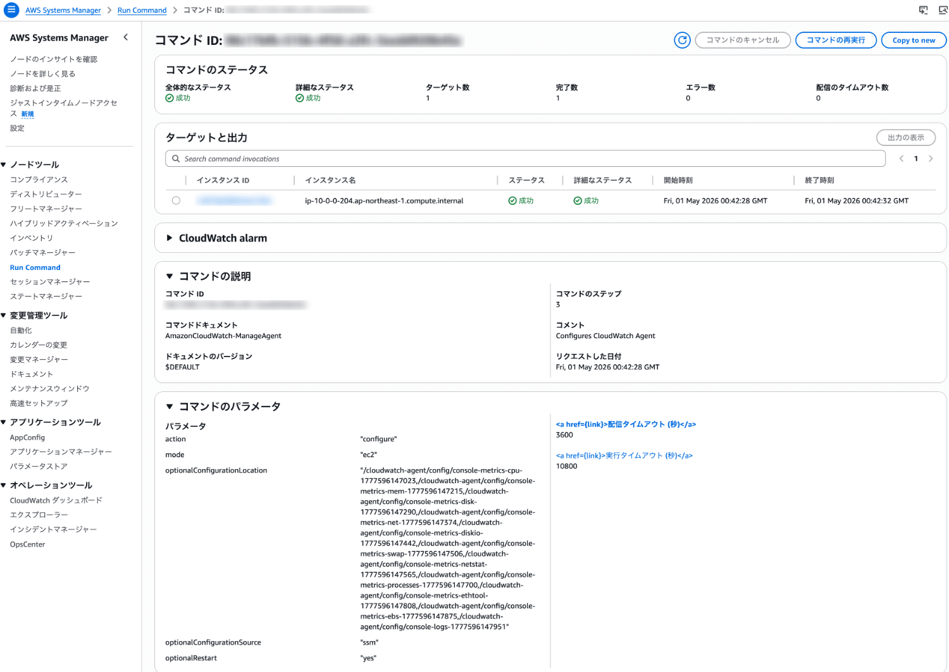Open AppConfig in sidebar
Image resolution: width=949 pixels, height=672 pixels.
(x=27, y=437)
